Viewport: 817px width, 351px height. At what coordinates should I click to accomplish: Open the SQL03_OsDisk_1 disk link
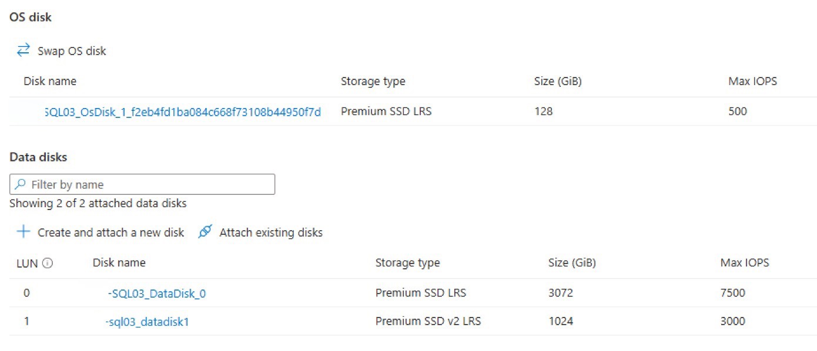(x=182, y=112)
